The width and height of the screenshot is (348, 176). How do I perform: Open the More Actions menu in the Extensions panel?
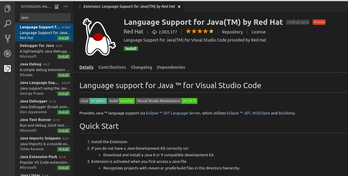click(66, 6)
